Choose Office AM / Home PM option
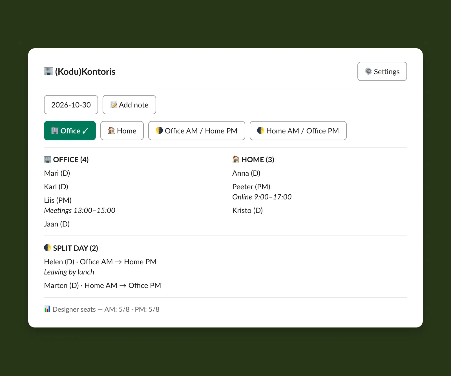The image size is (451, 376). 197,131
